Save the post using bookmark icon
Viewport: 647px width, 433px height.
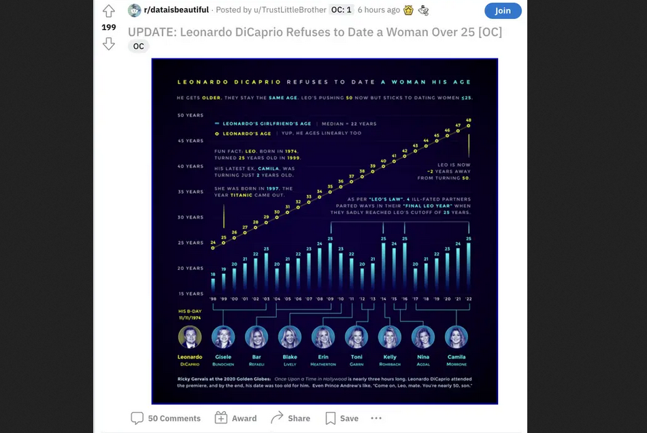click(x=331, y=418)
